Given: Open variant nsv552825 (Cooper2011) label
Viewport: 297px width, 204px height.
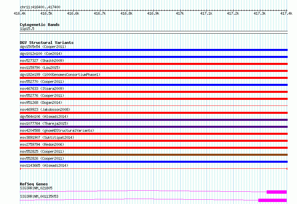Looking at the screenshot, I should click(42, 151).
